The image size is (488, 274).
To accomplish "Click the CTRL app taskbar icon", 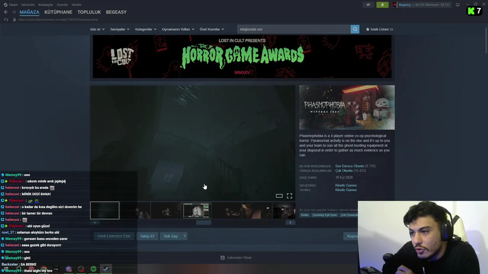I will (x=56, y=269).
